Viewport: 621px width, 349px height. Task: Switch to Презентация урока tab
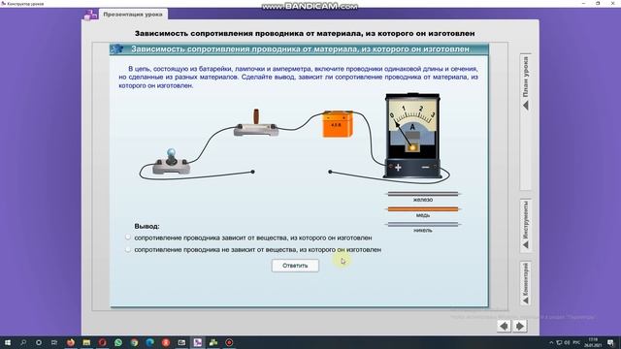[x=133, y=15]
